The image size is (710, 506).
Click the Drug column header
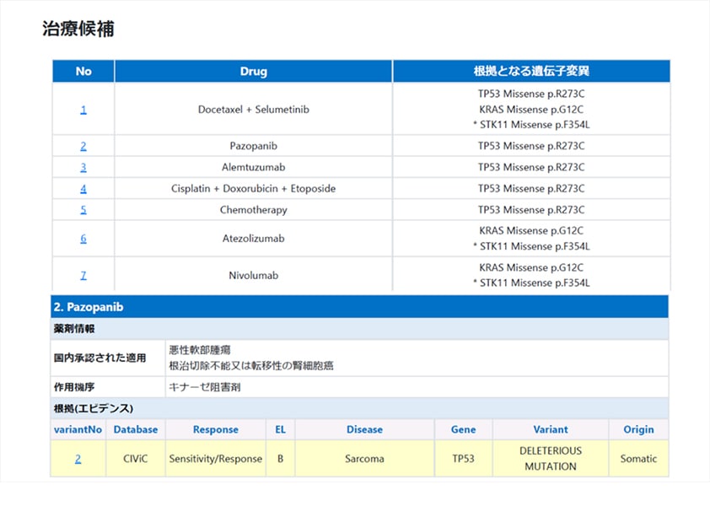(253, 72)
